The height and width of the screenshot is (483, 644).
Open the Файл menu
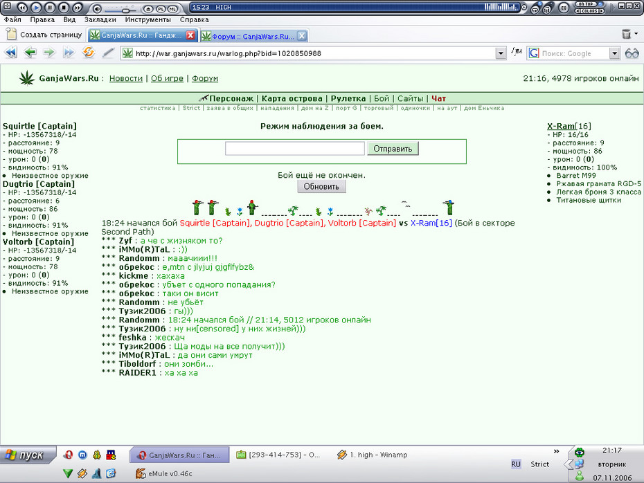click(x=12, y=19)
